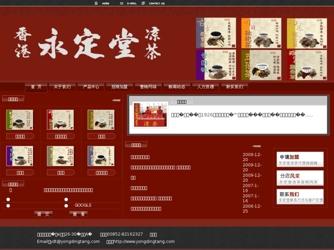The image size is (334, 250).
Task: Click the label button under blue product
Action: click(102, 172)
